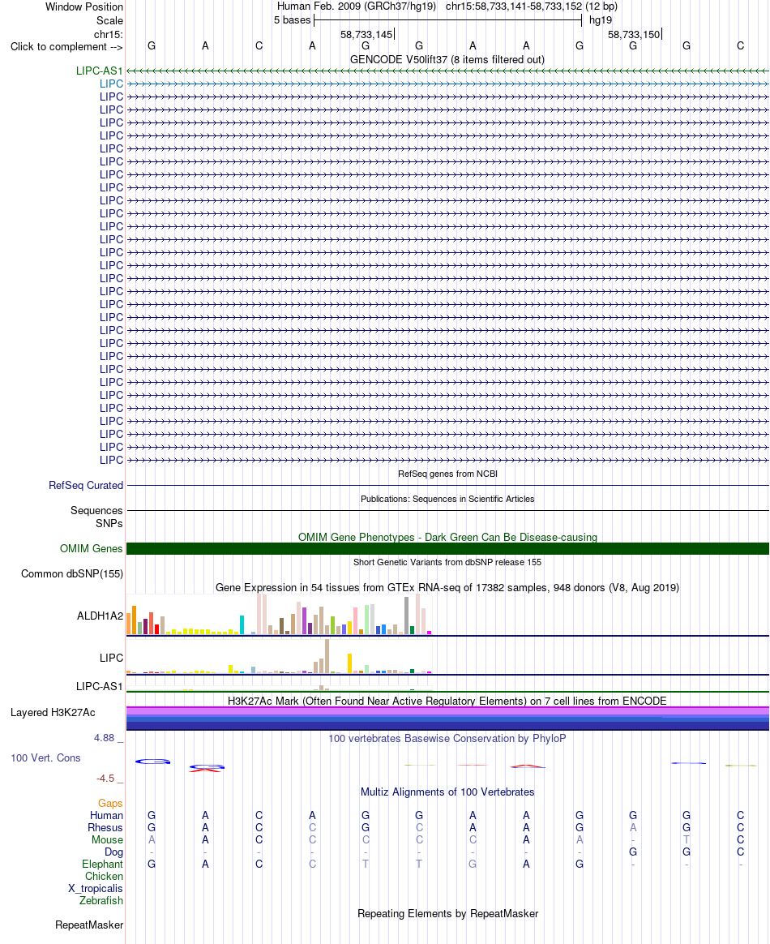Click the 4.88 PhyloP upper scale value
This screenshot has width=770, height=944.
coord(104,738)
